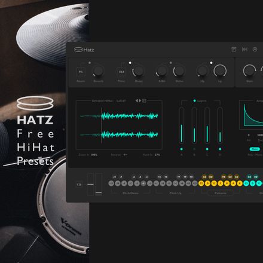The height and width of the screenshot is (263, 263).
Task: Click the mod wheel strip with bottom handle
Action: point(99,184)
